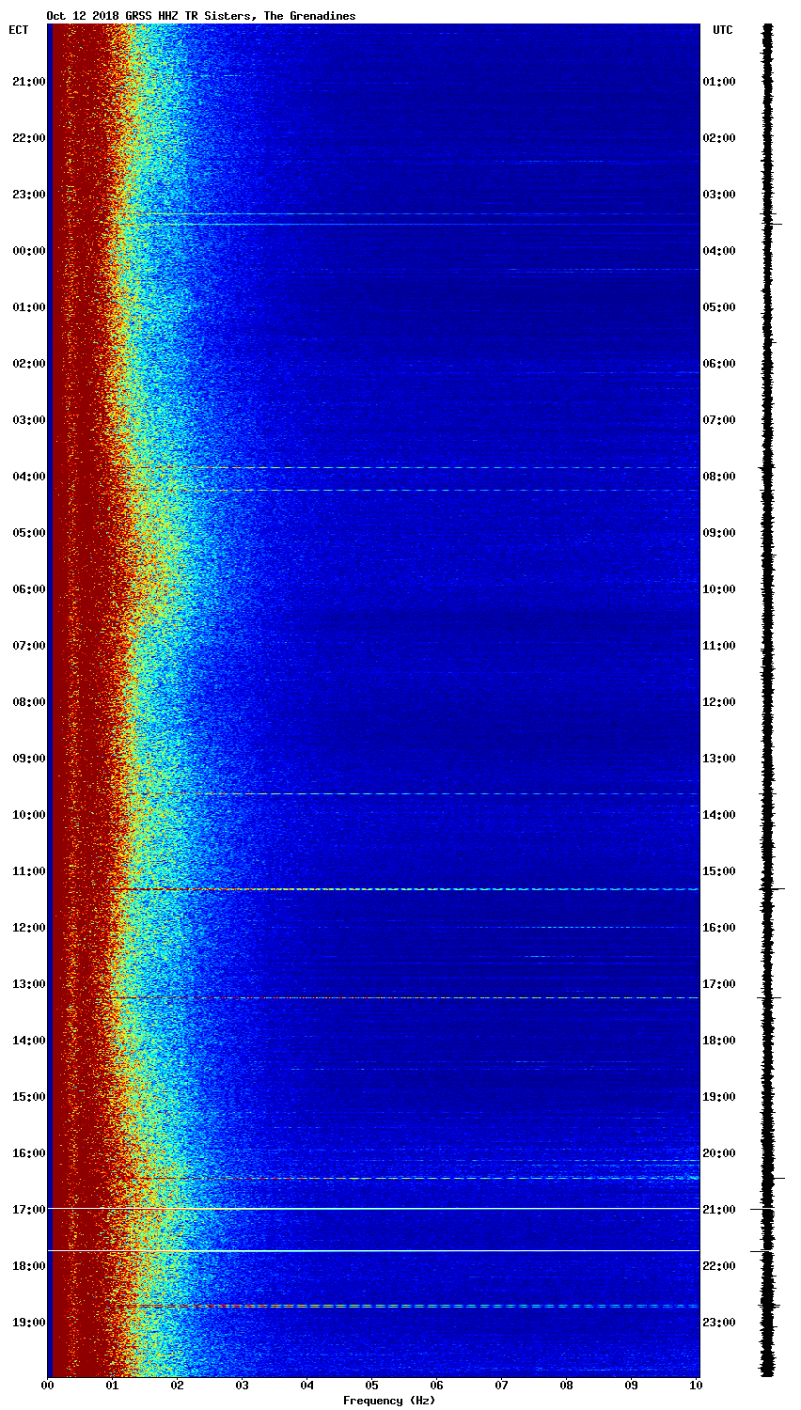This screenshot has height=1410, width=801.
Task: Click the 02:00 label on the UTC axis
Action: tap(719, 138)
